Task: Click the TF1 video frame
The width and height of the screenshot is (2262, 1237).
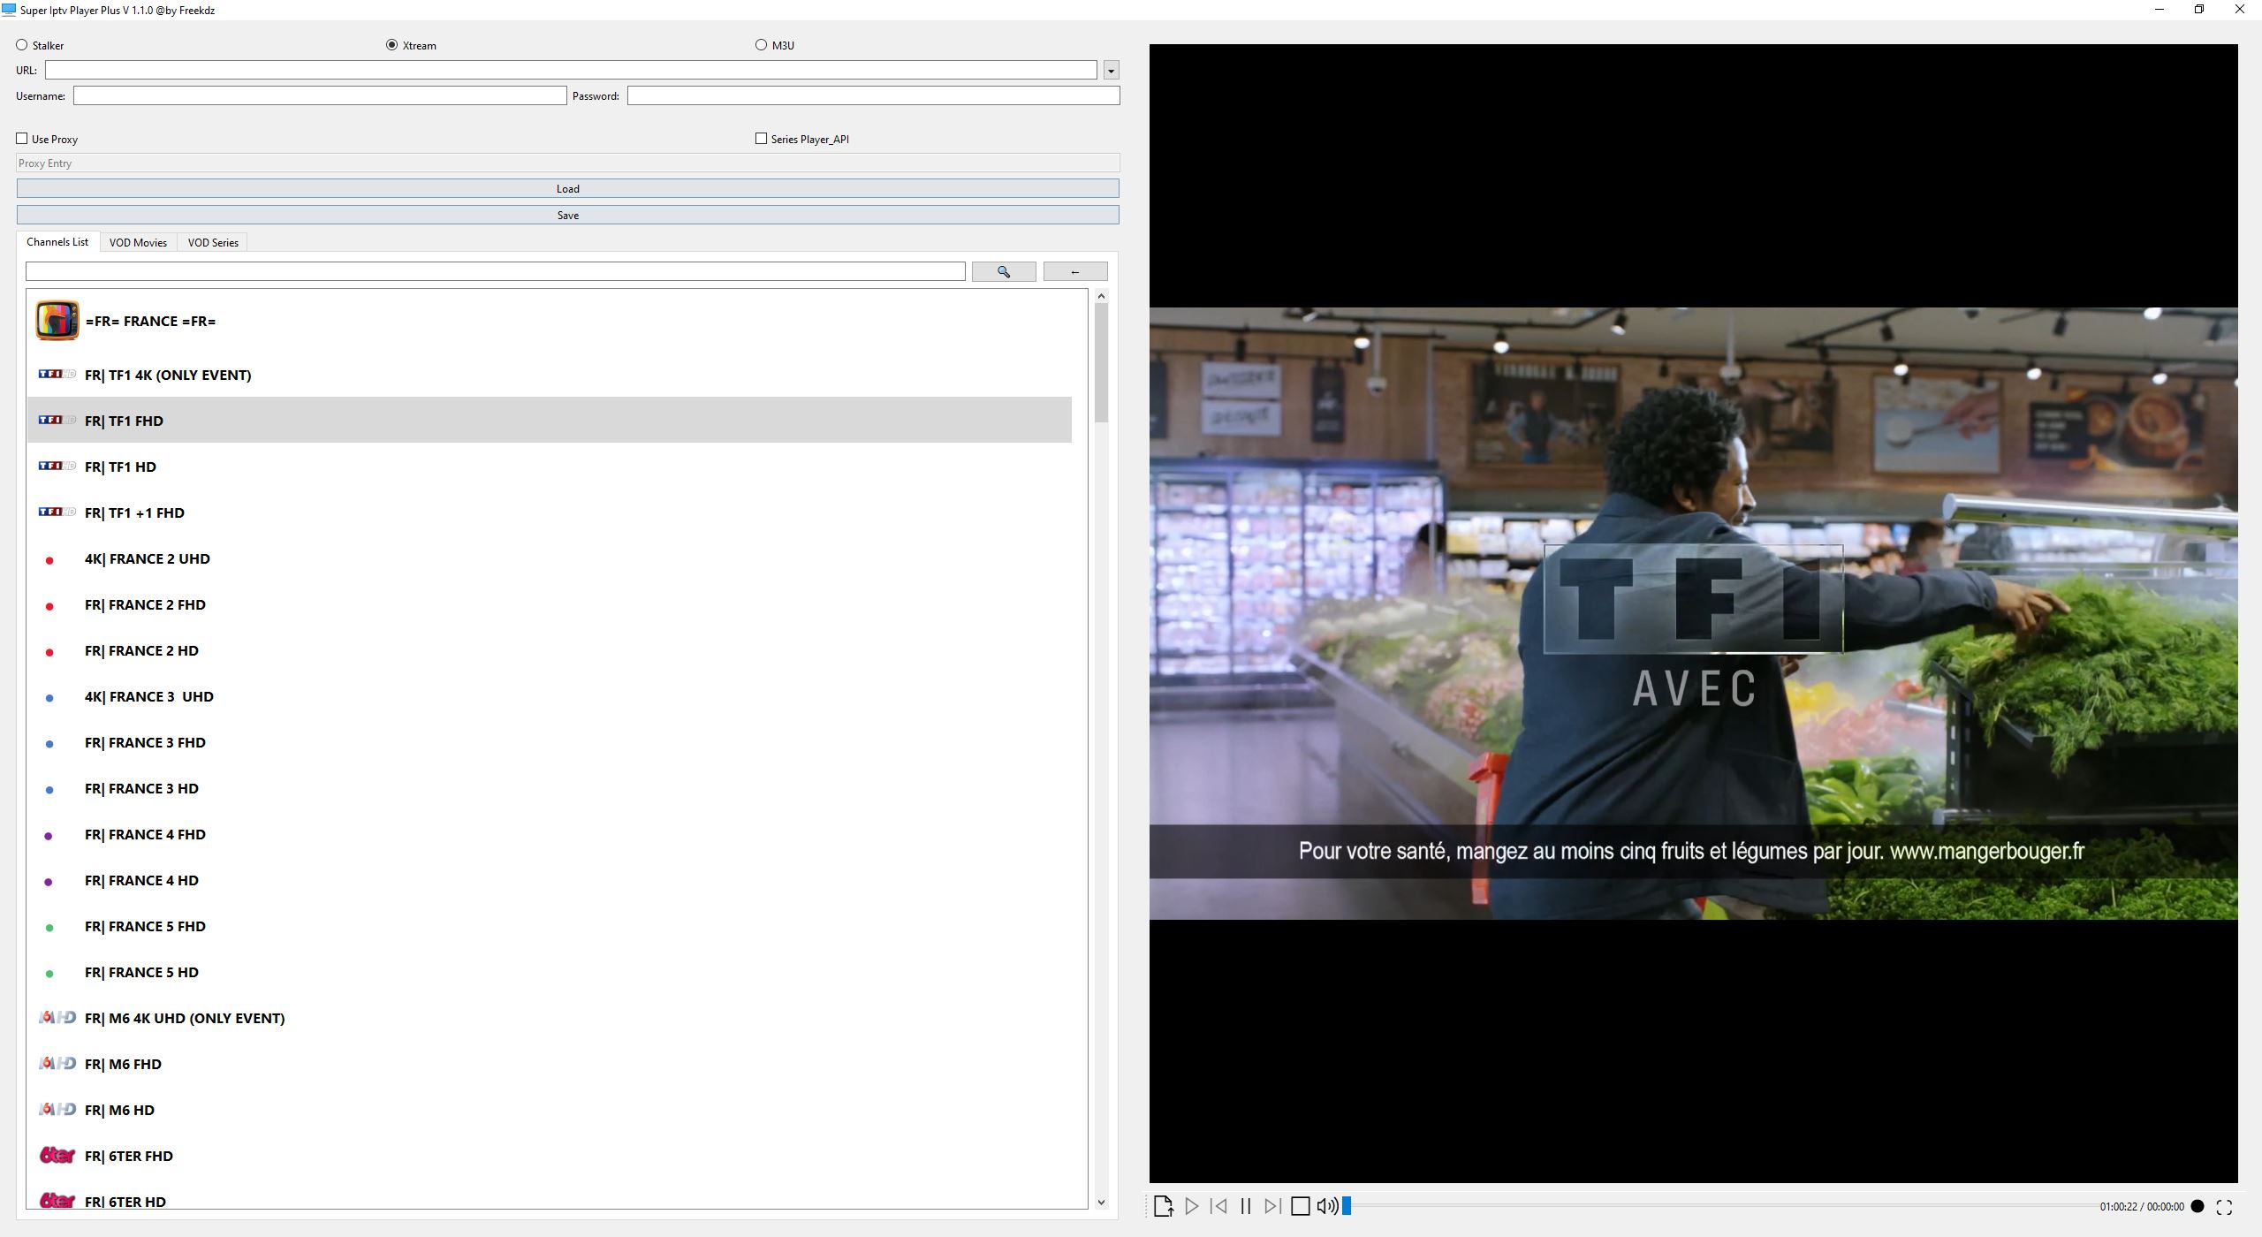Action: [x=1693, y=613]
